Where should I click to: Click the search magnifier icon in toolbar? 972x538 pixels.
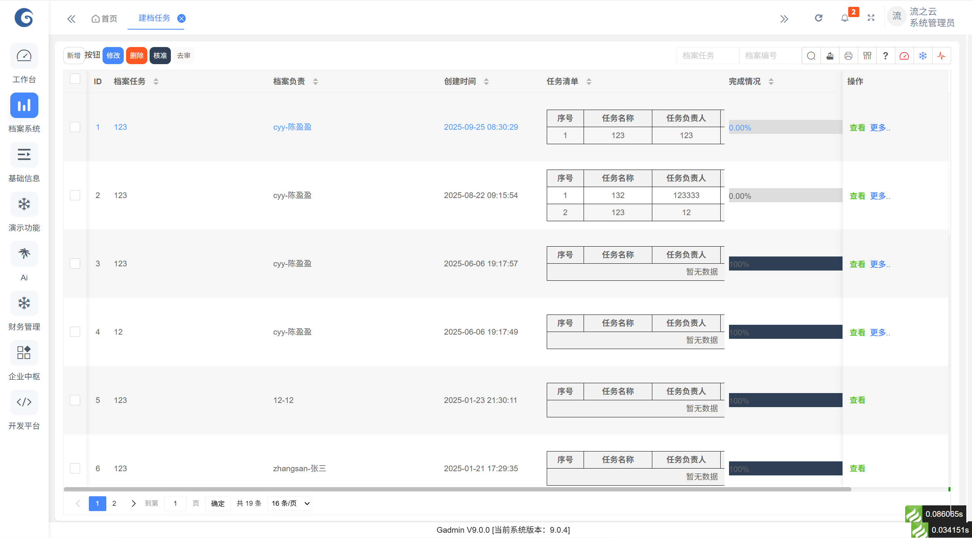point(811,56)
